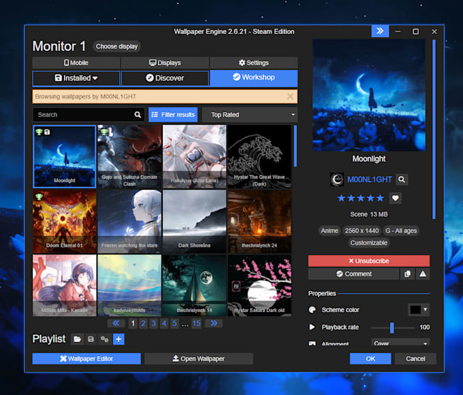The height and width of the screenshot is (395, 463).
Task: Report the wallpaper using the warning triangle icon
Action: click(422, 274)
